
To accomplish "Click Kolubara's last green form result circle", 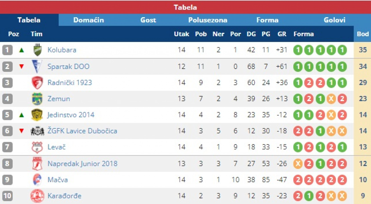I will pyautogui.click(x=342, y=50).
